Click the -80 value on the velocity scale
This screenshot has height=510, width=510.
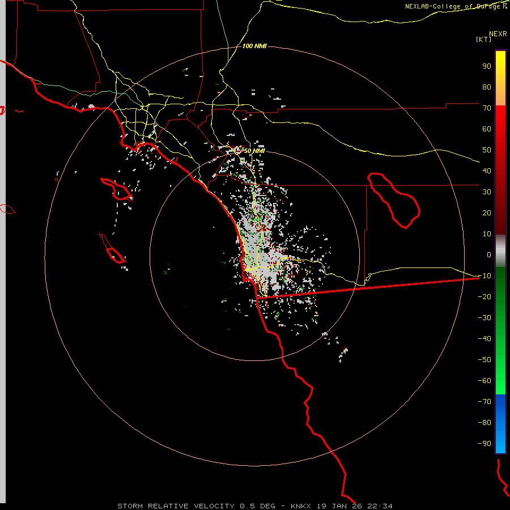click(x=484, y=423)
